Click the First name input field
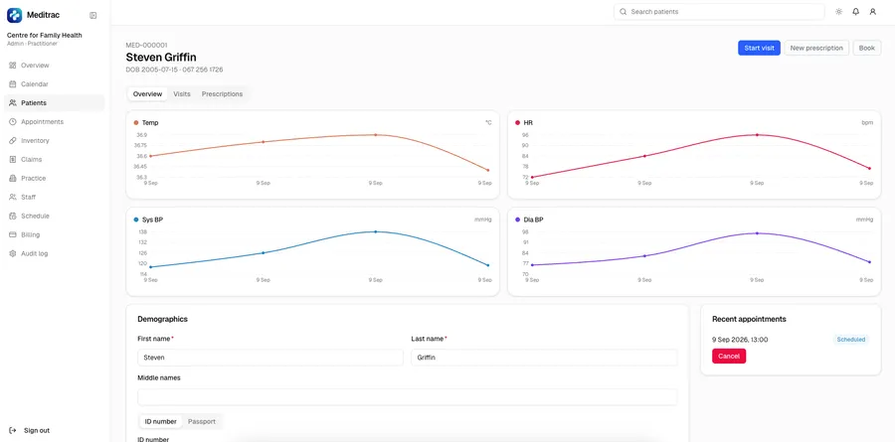Viewport: 895px width, 442px height. pos(269,358)
